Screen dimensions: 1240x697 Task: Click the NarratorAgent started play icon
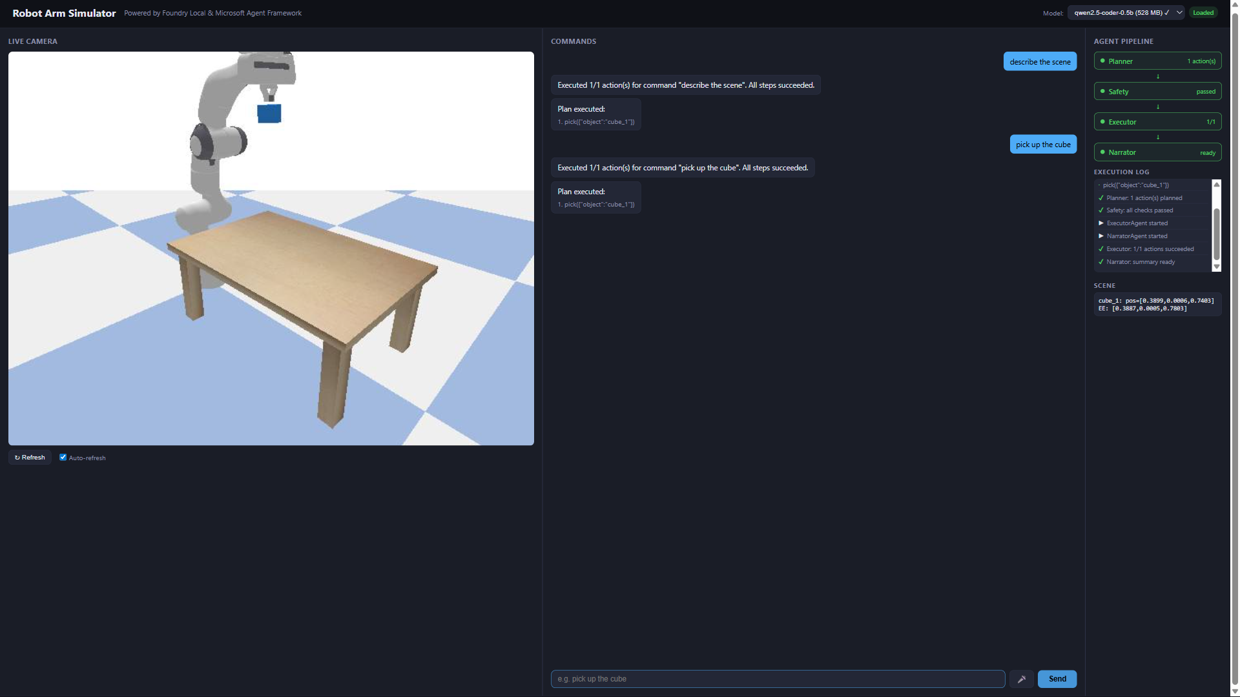[1101, 236]
